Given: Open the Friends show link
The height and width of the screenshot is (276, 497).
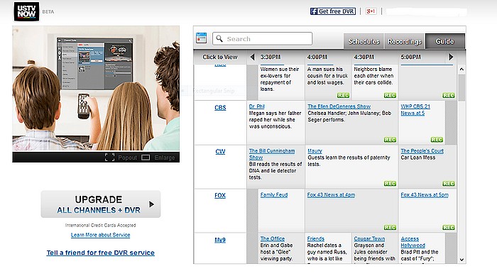Looking at the screenshot, I should [316, 238].
